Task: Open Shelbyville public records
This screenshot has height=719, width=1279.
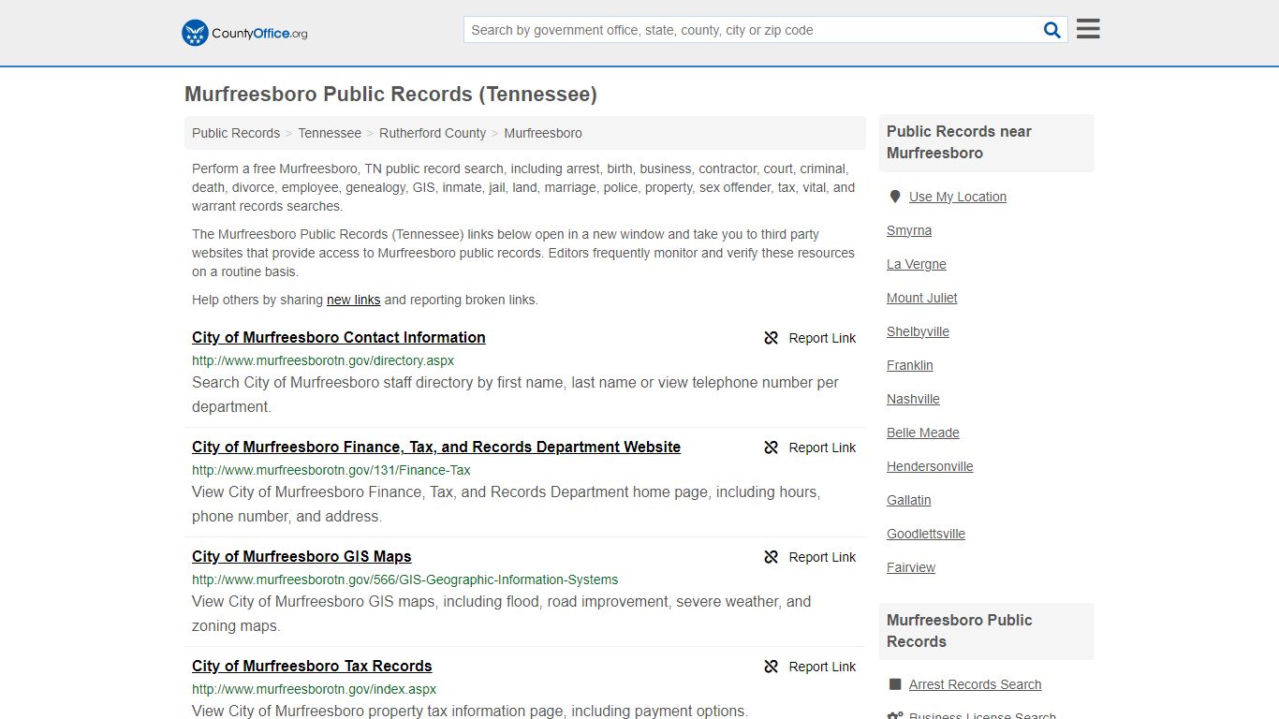Action: 919,331
